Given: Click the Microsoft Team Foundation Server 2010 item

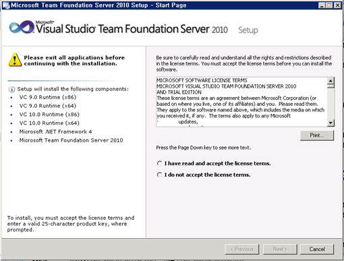Looking at the screenshot, I should tap(71, 140).
